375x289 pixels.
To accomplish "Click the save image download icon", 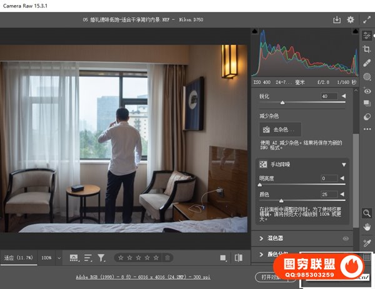I will coord(337,20).
